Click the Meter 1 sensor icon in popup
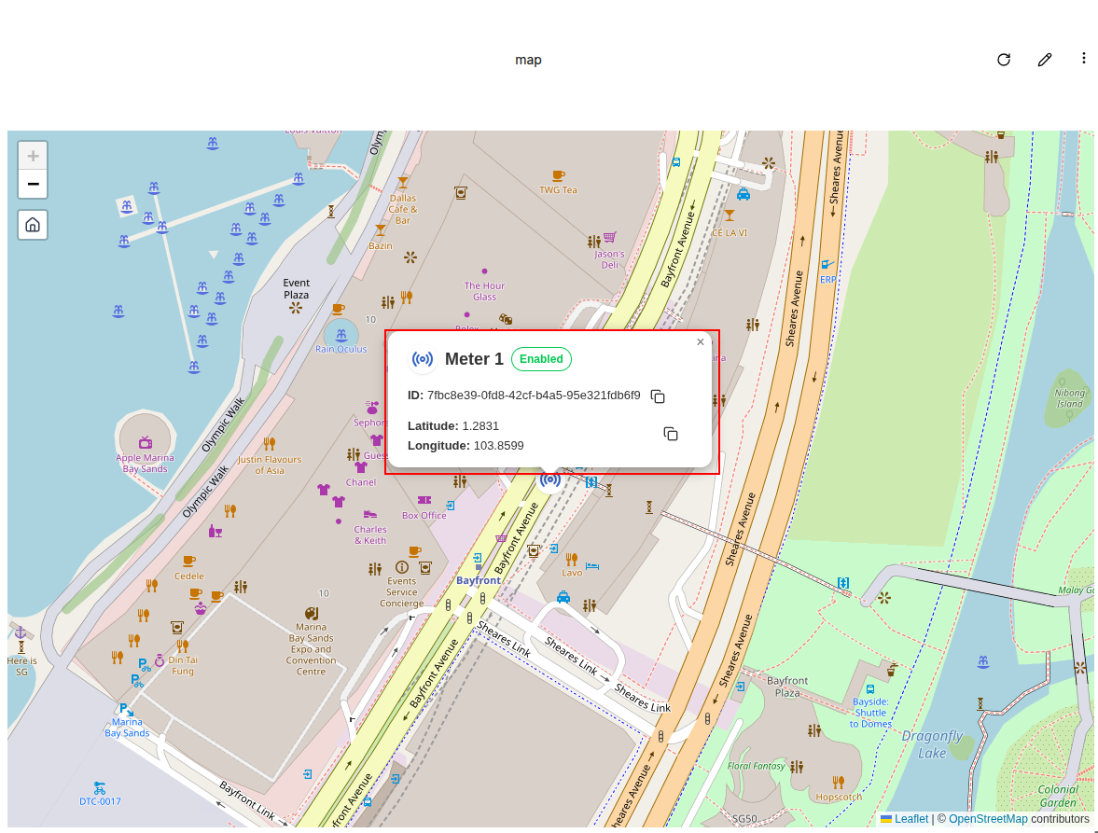The width and height of the screenshot is (1098, 833). tap(423, 359)
